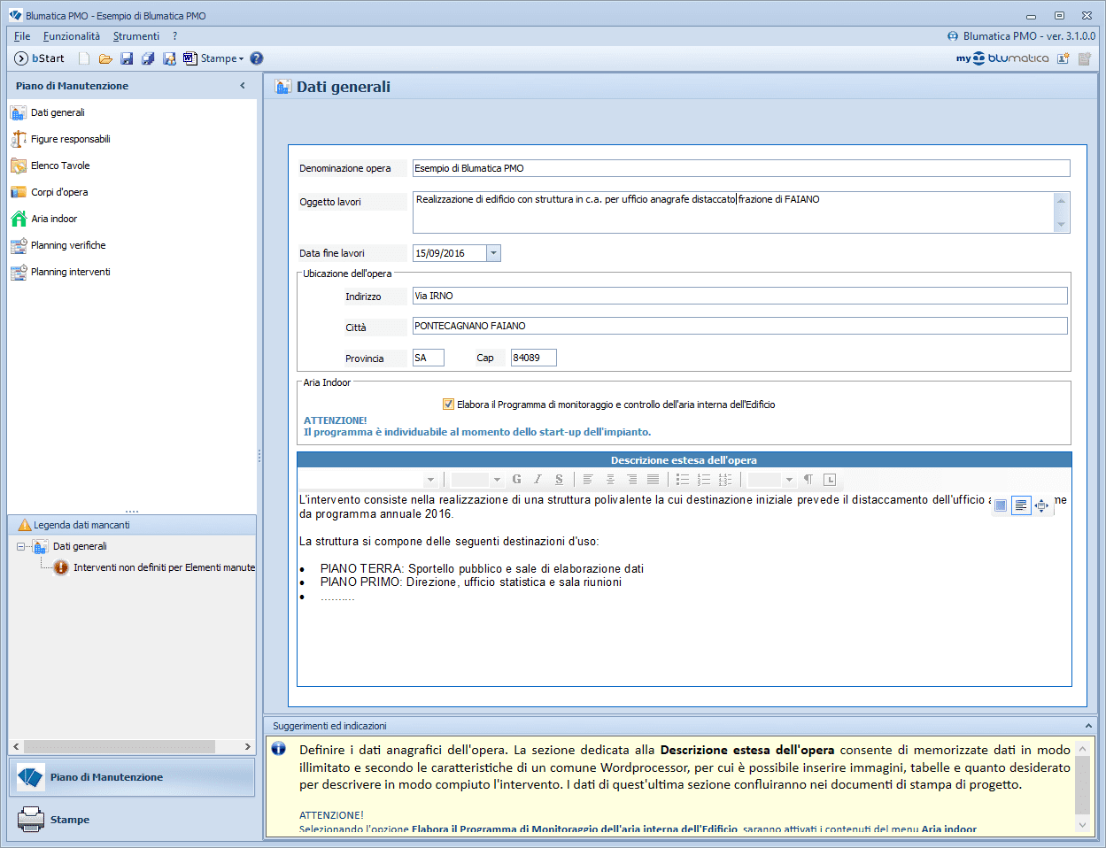This screenshot has height=848, width=1106.
Task: Open the my blumatica logo link
Action: point(1002,58)
